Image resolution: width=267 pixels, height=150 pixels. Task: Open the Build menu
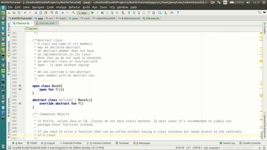click(x=86, y=7)
